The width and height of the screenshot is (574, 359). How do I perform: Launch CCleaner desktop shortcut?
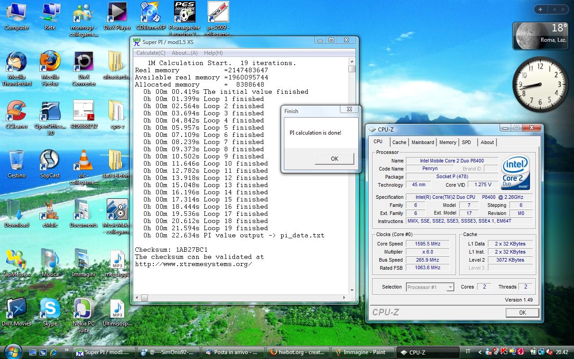click(x=17, y=114)
